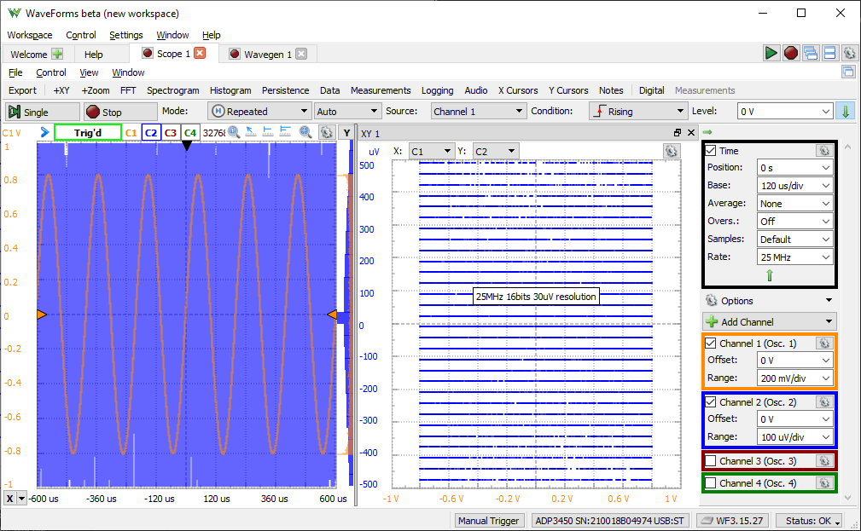Open the Base dropdown showing 120 us/div

[x=794, y=186]
